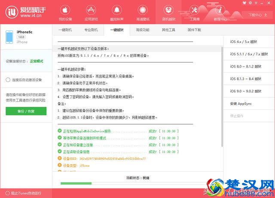Click the instructions panel vertical scrollbar
Viewport: 275px width, 198px height.
point(222,97)
